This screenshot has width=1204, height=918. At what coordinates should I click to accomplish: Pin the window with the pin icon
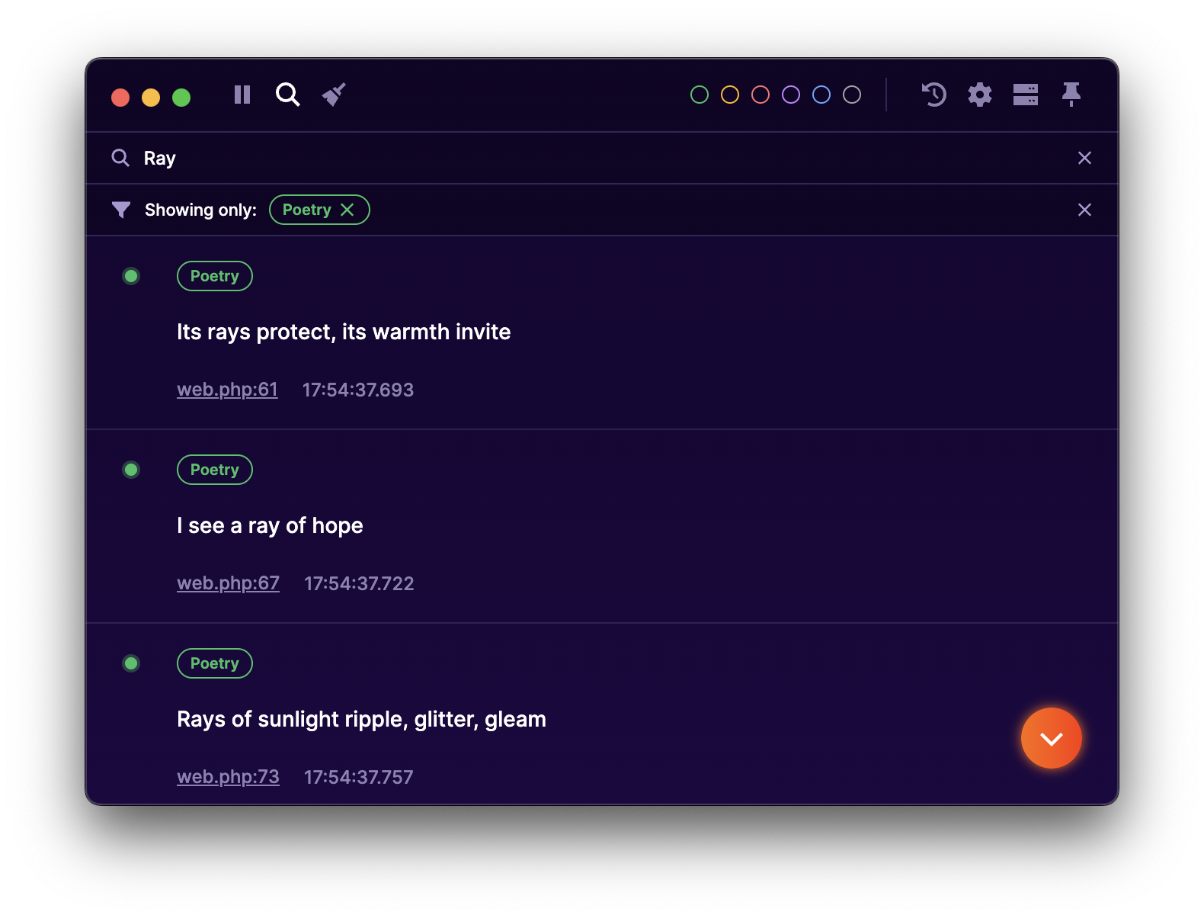(1071, 95)
